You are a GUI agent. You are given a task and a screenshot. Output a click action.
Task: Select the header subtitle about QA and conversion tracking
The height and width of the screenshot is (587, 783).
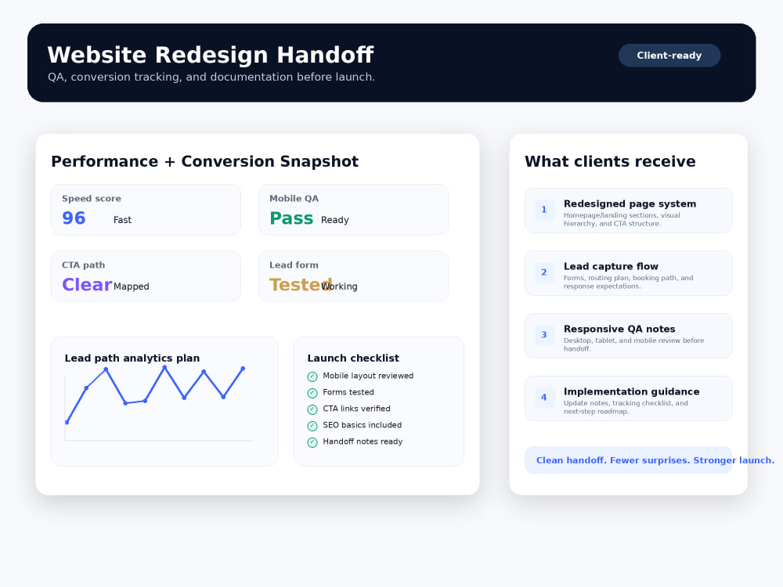pos(211,77)
